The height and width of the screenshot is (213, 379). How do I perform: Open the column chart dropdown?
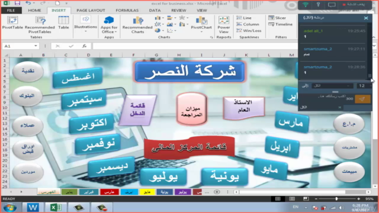coord(159,18)
